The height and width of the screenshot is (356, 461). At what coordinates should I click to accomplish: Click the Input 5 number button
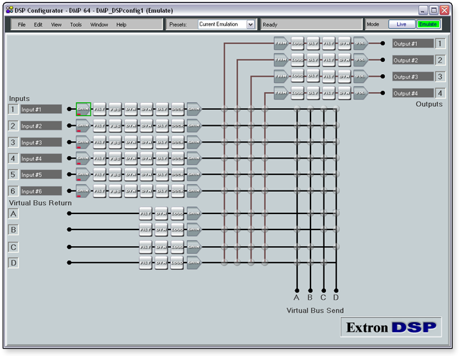13,174
